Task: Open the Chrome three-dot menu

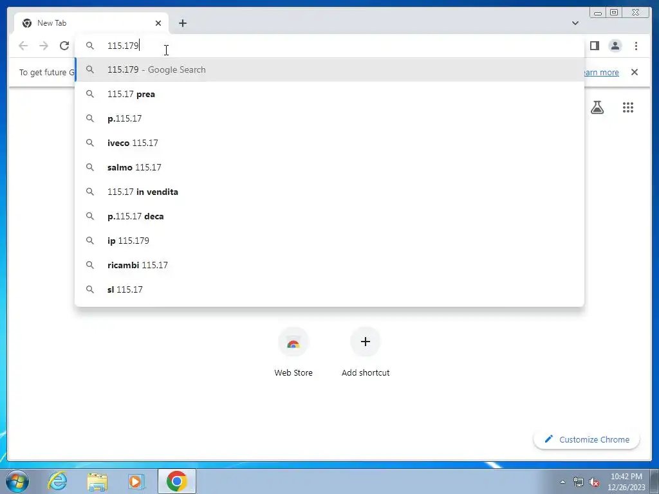Action: pos(636,46)
